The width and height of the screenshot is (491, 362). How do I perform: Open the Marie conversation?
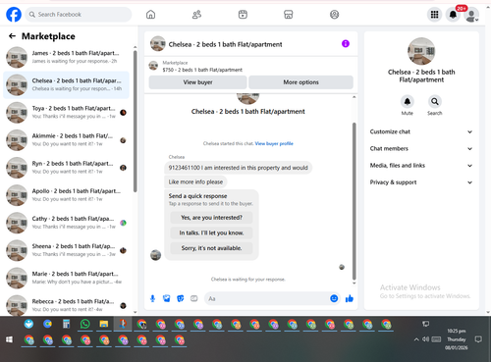[x=66, y=278]
